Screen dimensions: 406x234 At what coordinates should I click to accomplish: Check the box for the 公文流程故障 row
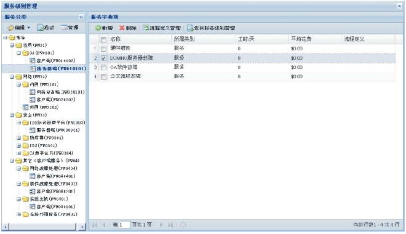click(x=103, y=77)
